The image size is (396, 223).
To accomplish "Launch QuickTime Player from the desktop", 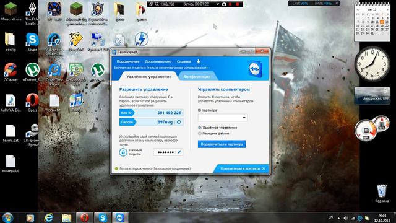I will pyautogui.click(x=54, y=74).
